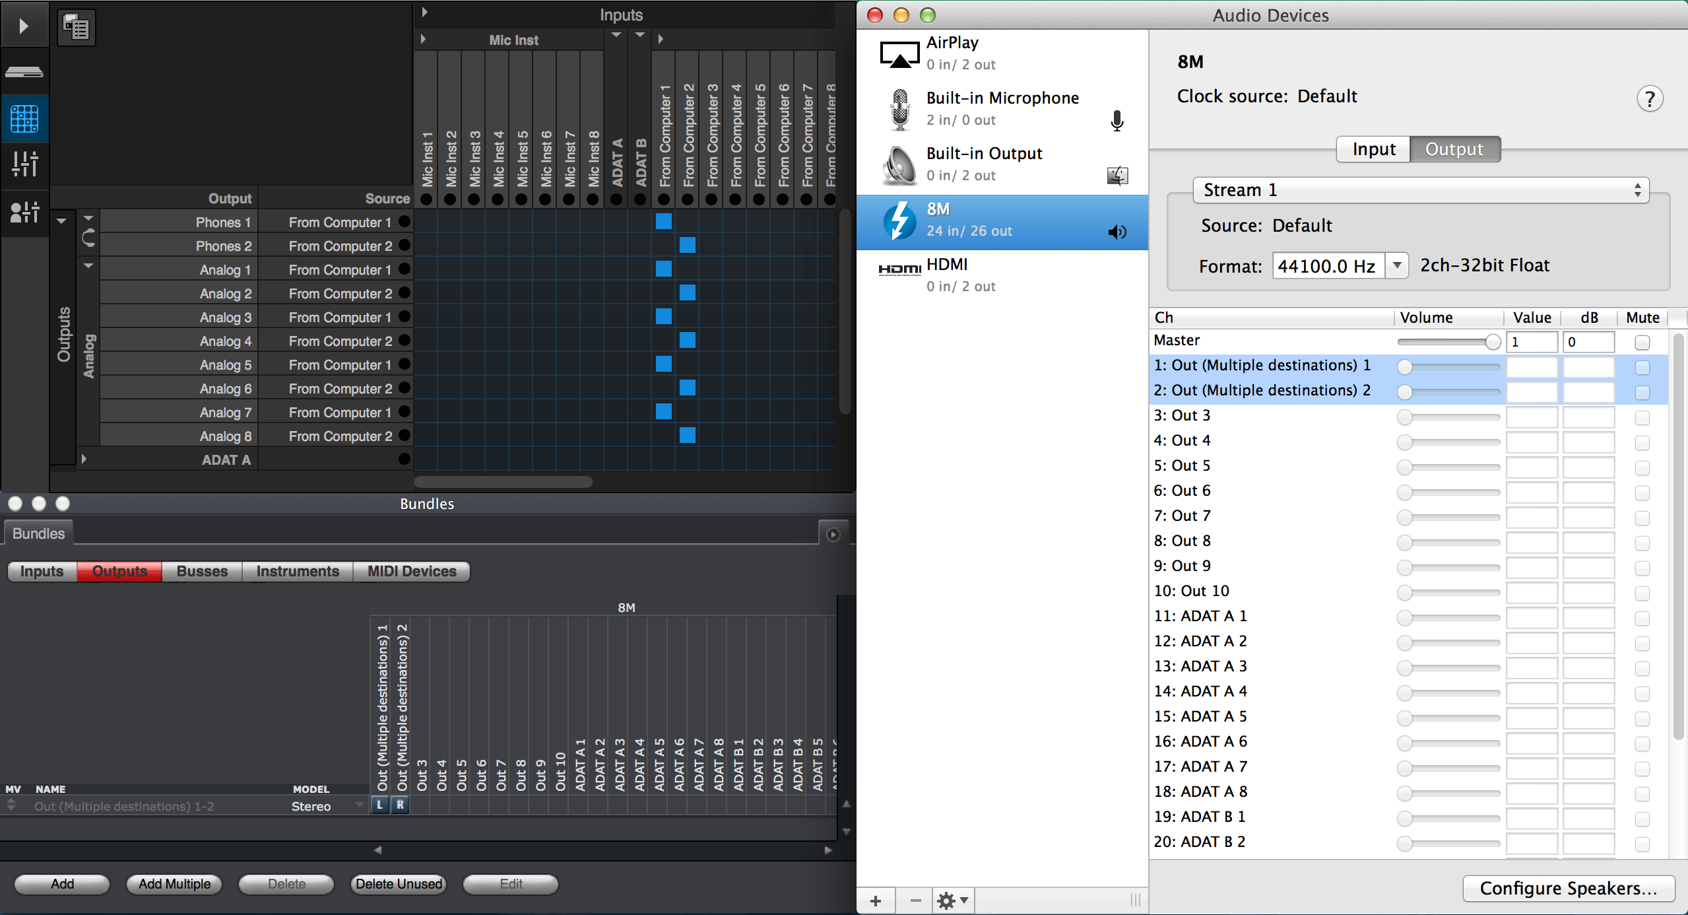Click the plus add-device icon
This screenshot has width=1688, height=915.
876,900
